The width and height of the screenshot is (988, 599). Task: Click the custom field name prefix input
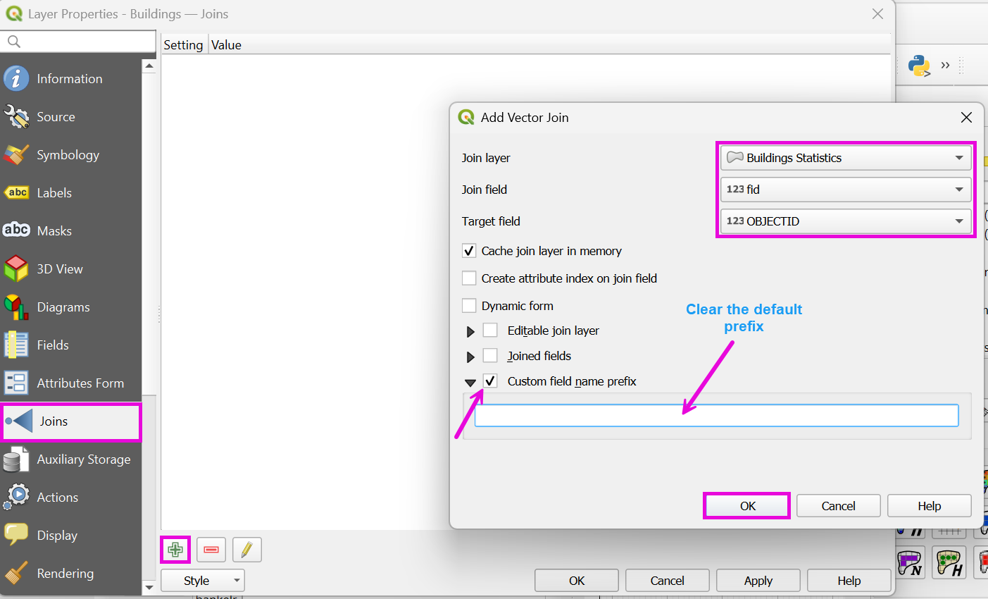(716, 416)
